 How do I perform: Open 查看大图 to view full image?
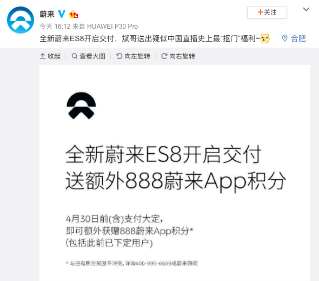point(89,56)
